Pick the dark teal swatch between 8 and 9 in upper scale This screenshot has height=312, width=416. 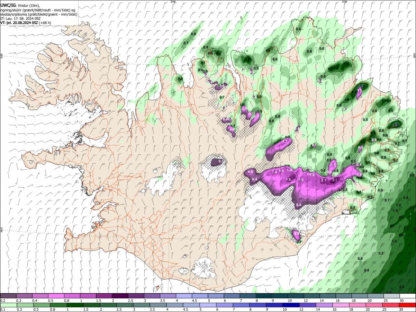click(263, 296)
